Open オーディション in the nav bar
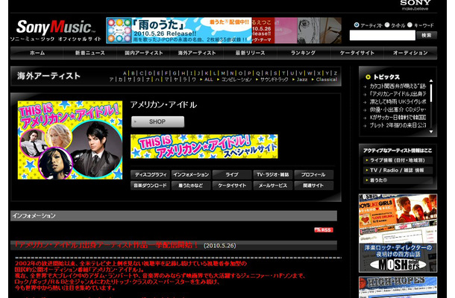Image resolution: width=455 pixels, height=298 pixels. 410,53
